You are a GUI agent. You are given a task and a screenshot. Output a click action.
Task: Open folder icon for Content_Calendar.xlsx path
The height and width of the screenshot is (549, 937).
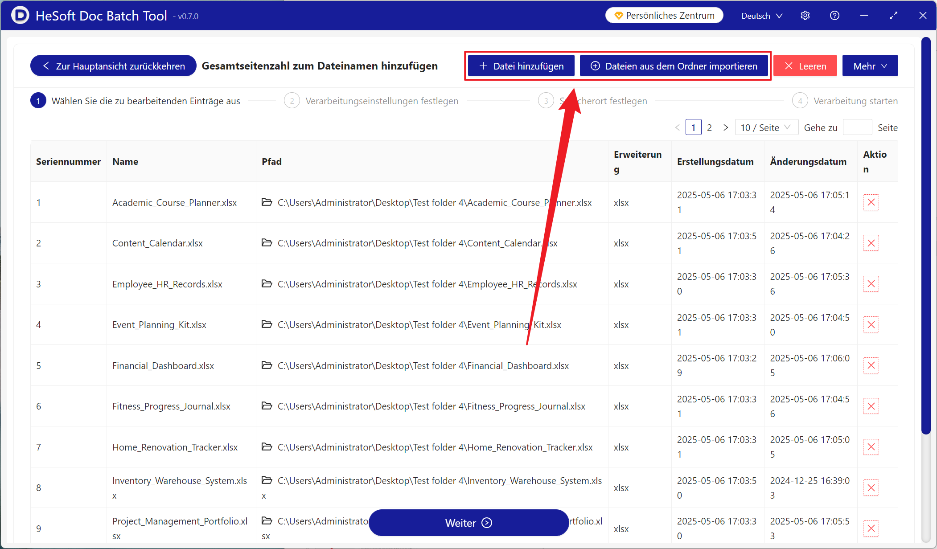pyautogui.click(x=267, y=243)
